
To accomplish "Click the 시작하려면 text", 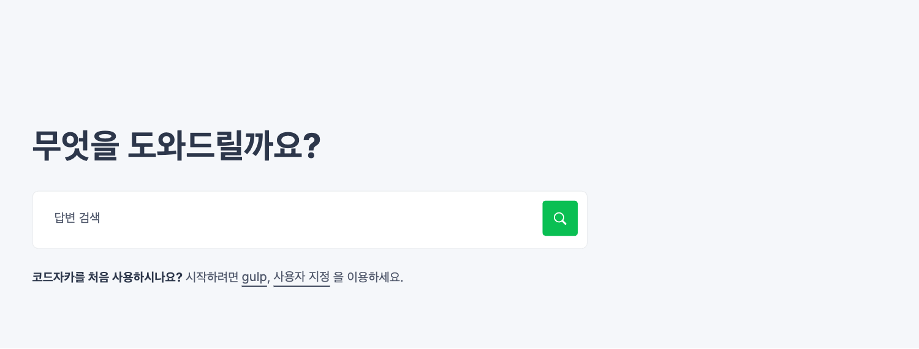I will pyautogui.click(x=211, y=277).
